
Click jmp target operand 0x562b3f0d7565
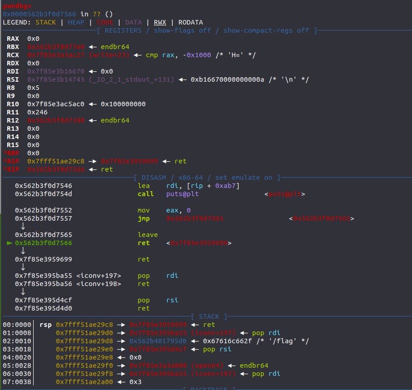tap(195, 218)
